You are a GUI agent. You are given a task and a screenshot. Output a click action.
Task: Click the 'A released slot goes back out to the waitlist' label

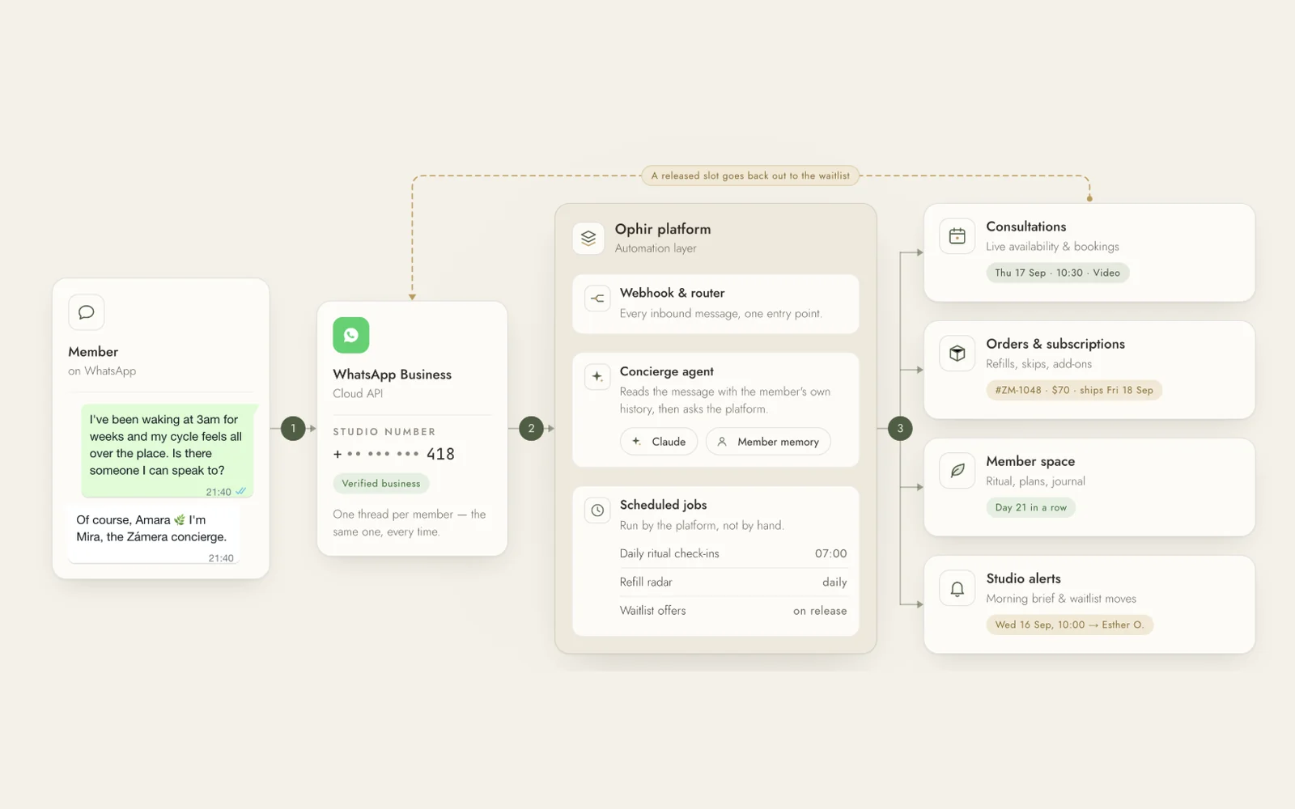(750, 176)
